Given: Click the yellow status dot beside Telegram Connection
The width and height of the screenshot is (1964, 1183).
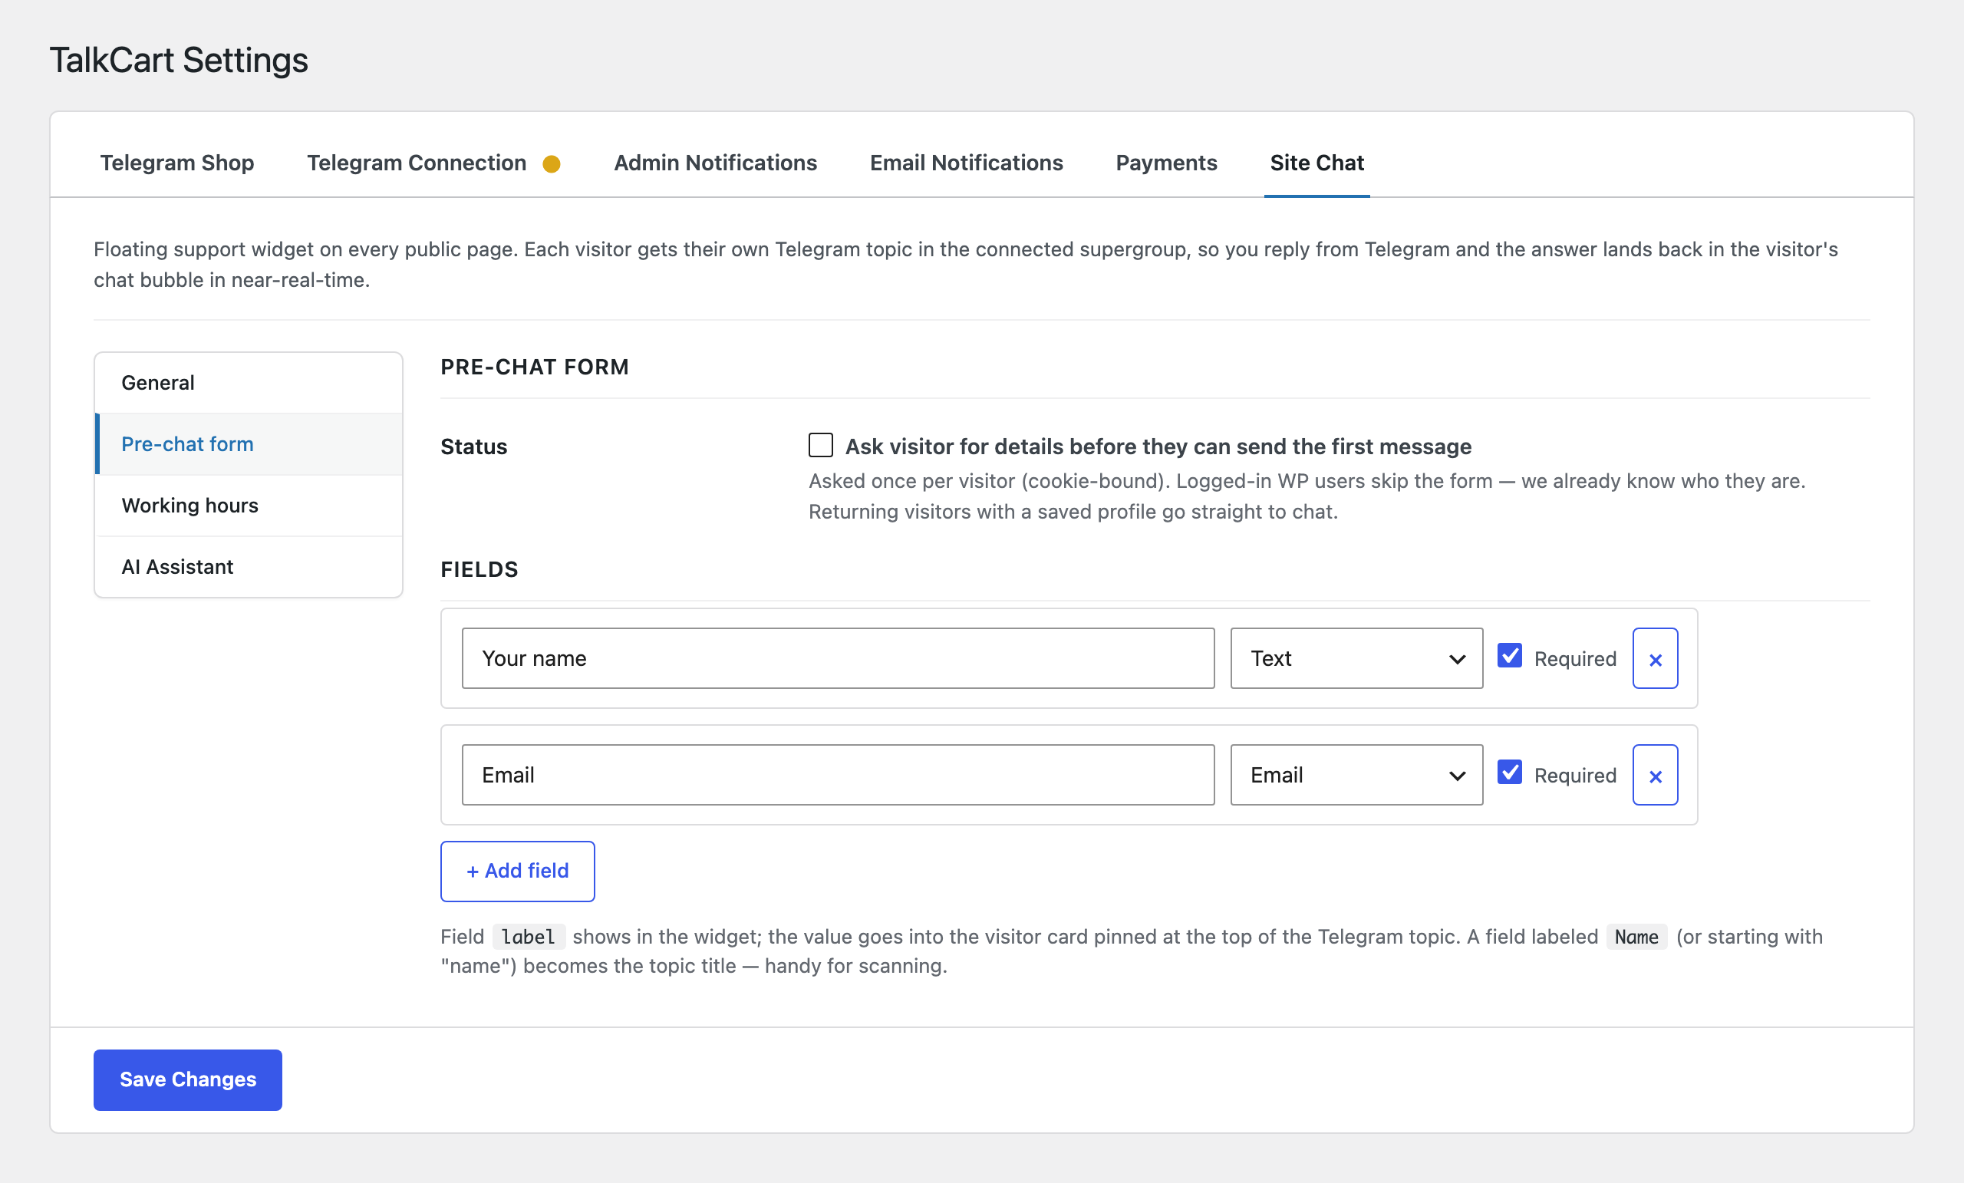Looking at the screenshot, I should click(552, 163).
